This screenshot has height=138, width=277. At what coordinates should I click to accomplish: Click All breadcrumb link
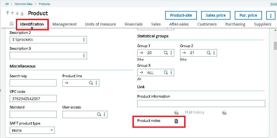(x=7, y=4)
